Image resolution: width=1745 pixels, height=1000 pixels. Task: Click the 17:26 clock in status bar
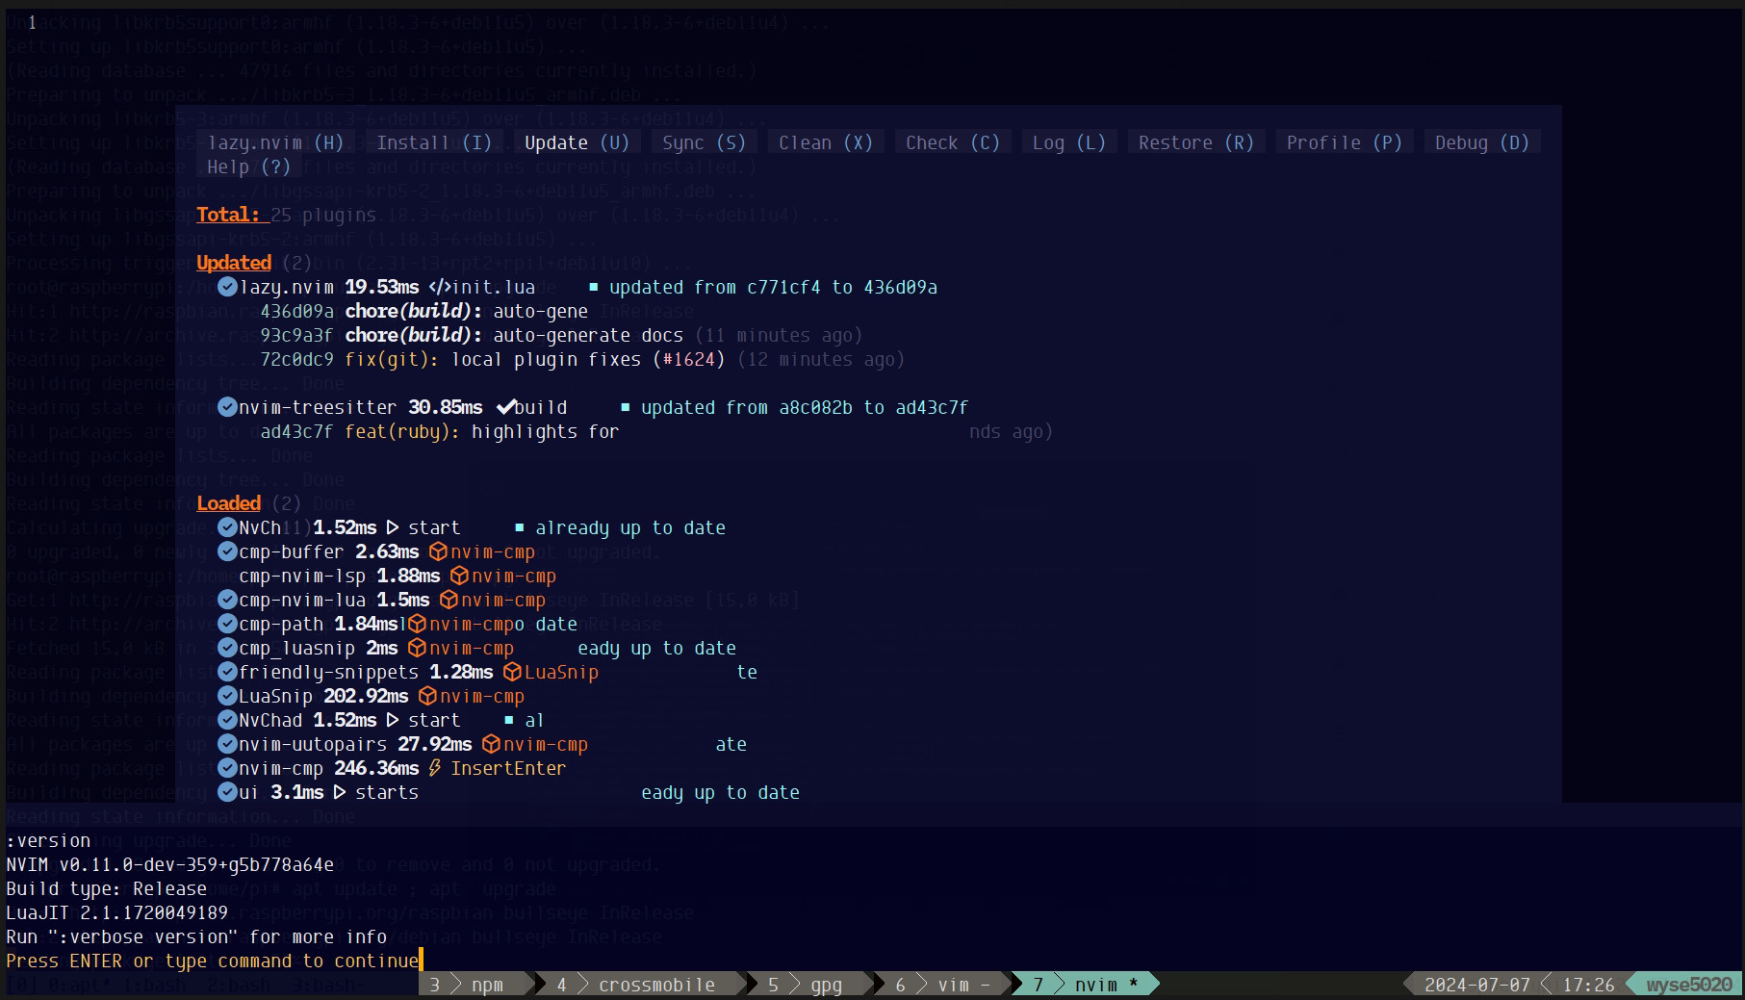(1588, 985)
